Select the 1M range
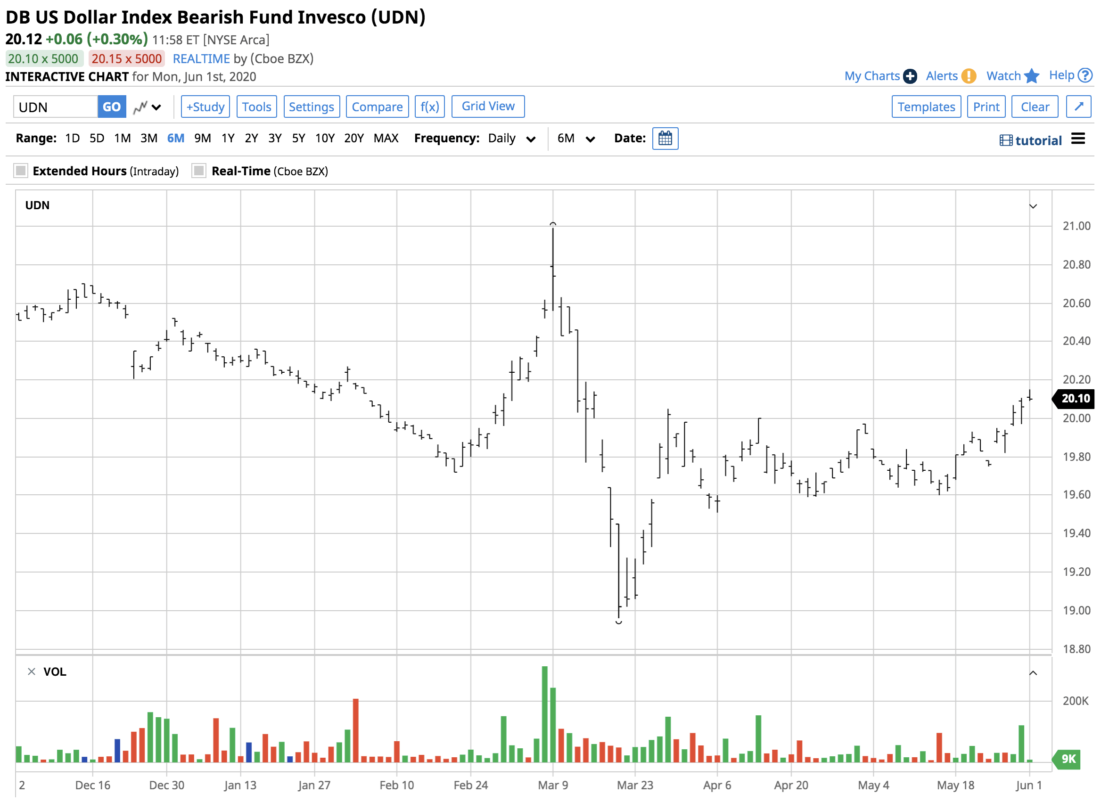Viewport: 1101px width, 802px height. (x=123, y=139)
